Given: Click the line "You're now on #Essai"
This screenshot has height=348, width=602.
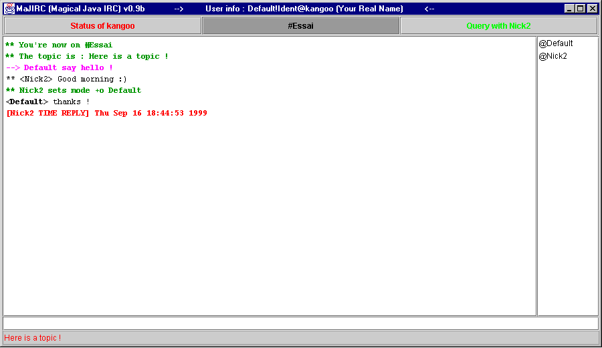Looking at the screenshot, I should pyautogui.click(x=59, y=45).
